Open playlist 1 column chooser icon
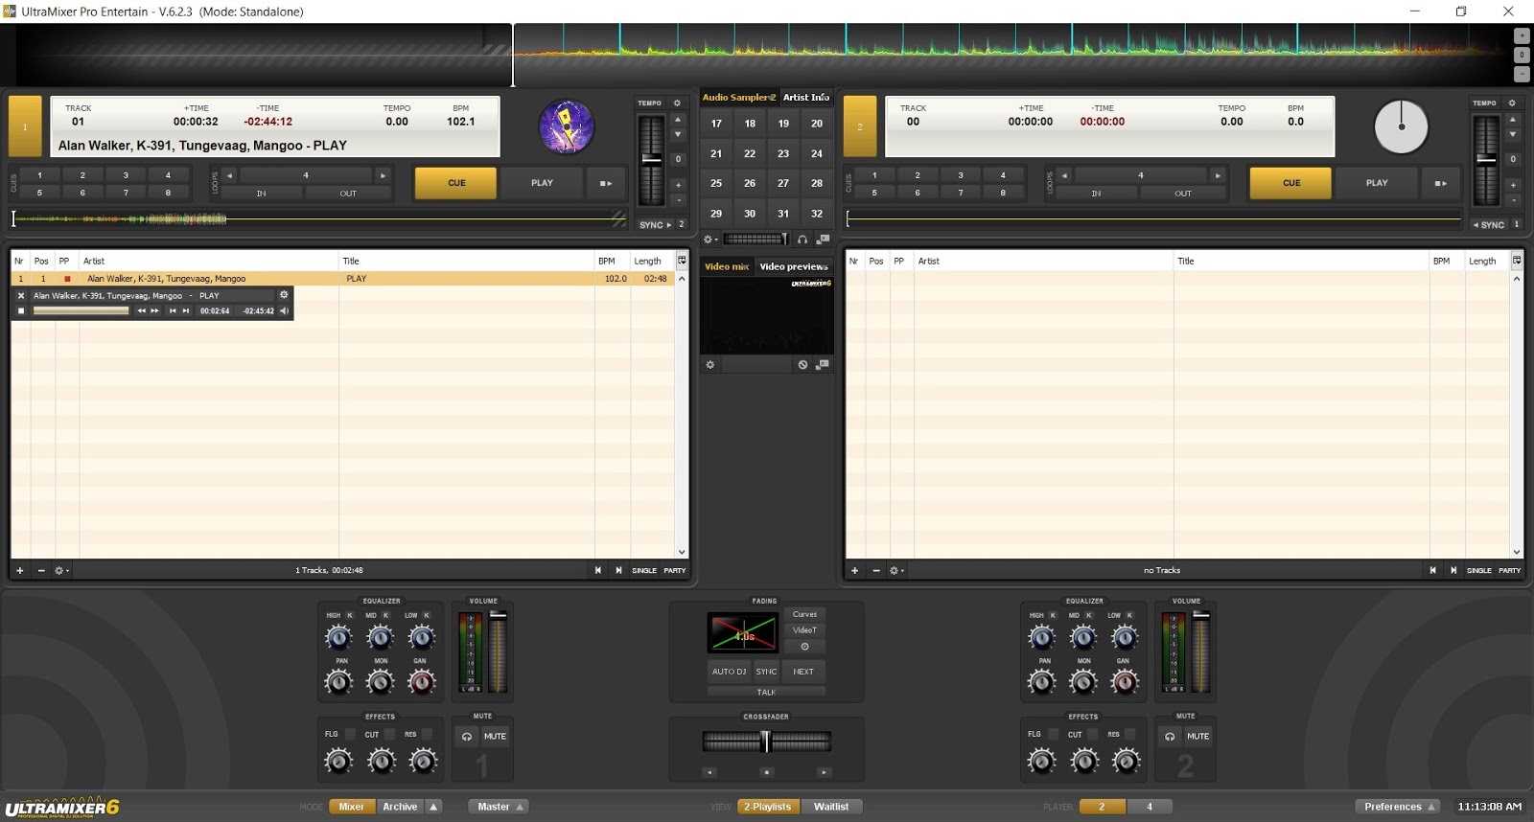The image size is (1534, 822). coord(682,261)
